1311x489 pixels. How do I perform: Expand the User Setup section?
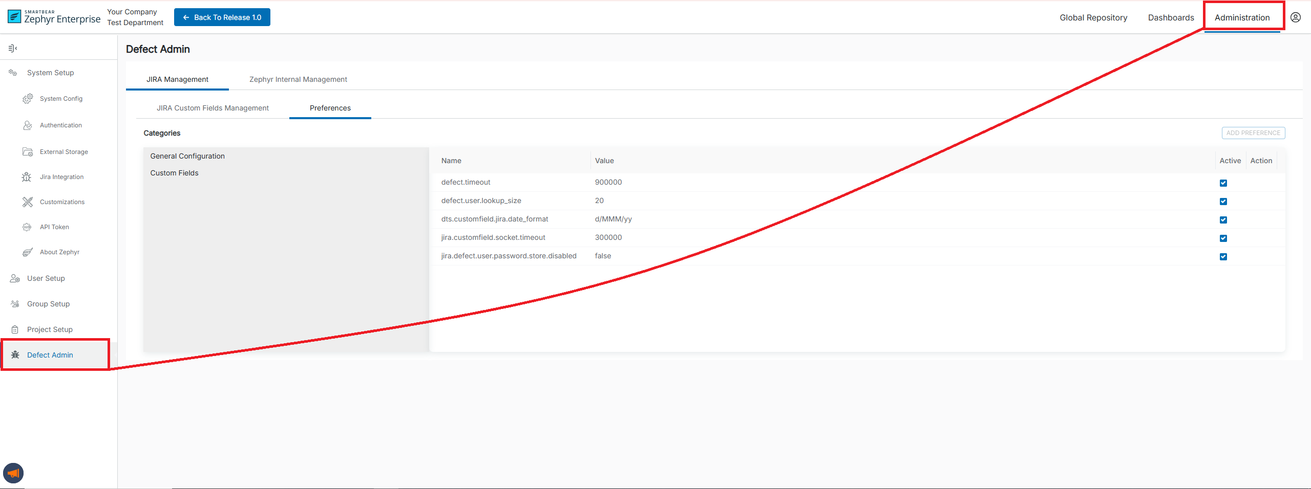pos(46,278)
